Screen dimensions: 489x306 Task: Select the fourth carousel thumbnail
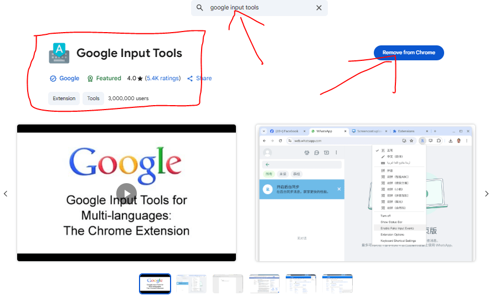264,283
